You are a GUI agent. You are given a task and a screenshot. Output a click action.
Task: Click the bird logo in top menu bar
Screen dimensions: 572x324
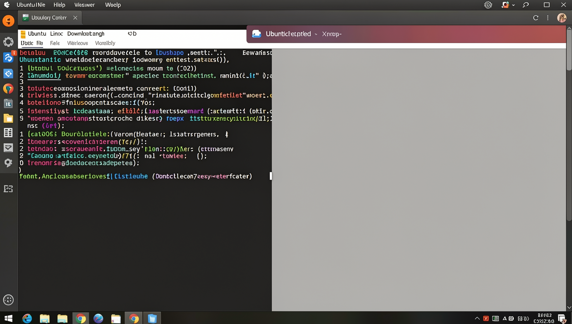click(x=7, y=5)
